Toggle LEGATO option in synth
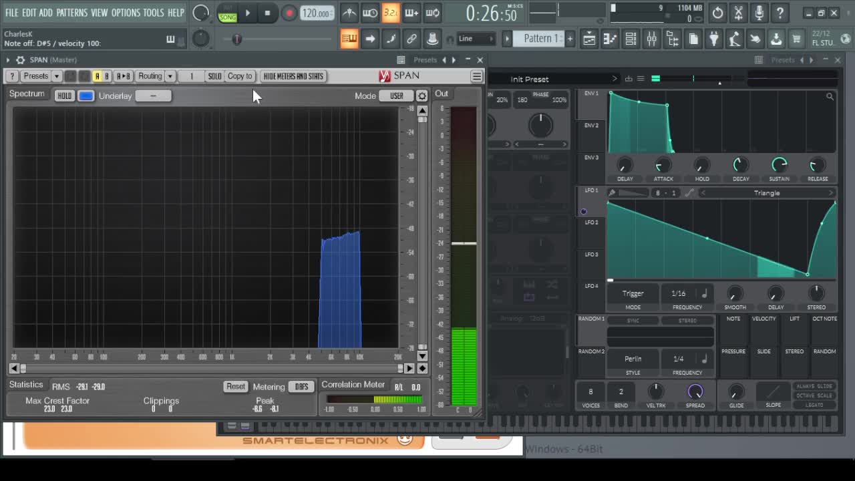855x481 pixels. 814,405
